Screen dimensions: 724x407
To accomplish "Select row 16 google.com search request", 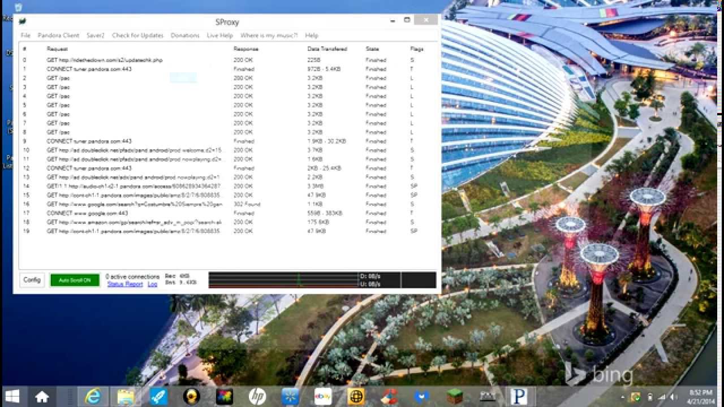I will click(x=229, y=204).
